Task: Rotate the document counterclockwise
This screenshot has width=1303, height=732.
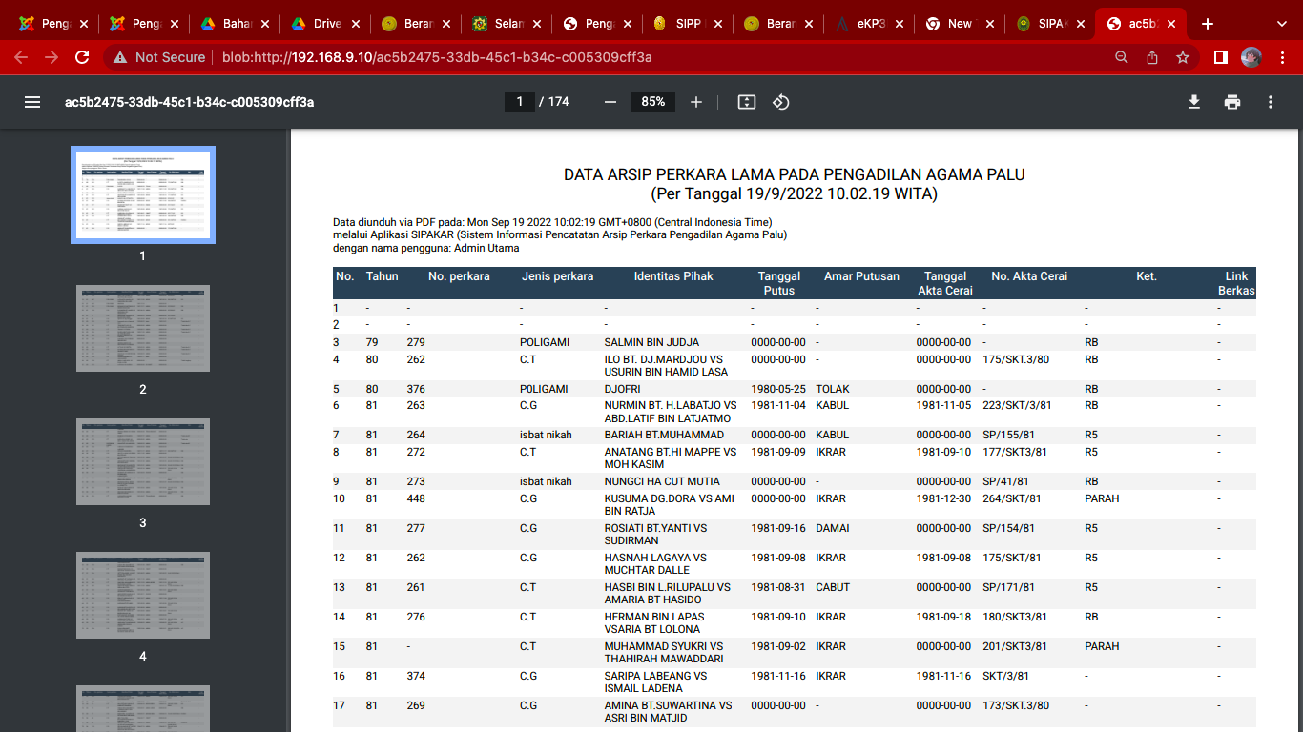Action: click(781, 102)
